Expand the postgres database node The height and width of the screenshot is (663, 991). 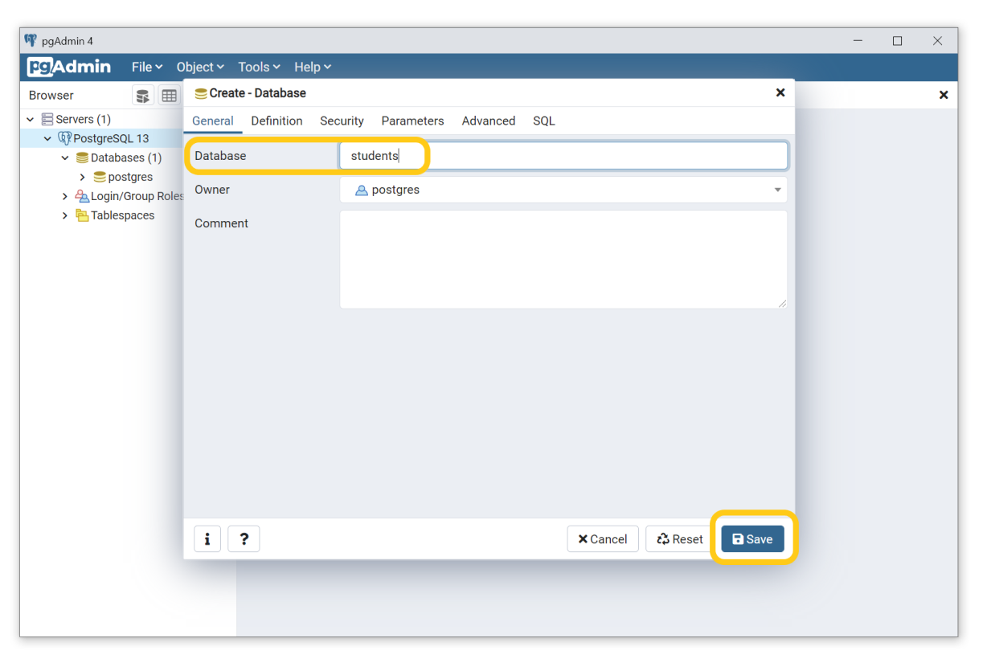(x=82, y=177)
